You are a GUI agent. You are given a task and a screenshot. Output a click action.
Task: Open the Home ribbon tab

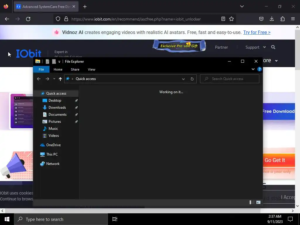coord(58,69)
